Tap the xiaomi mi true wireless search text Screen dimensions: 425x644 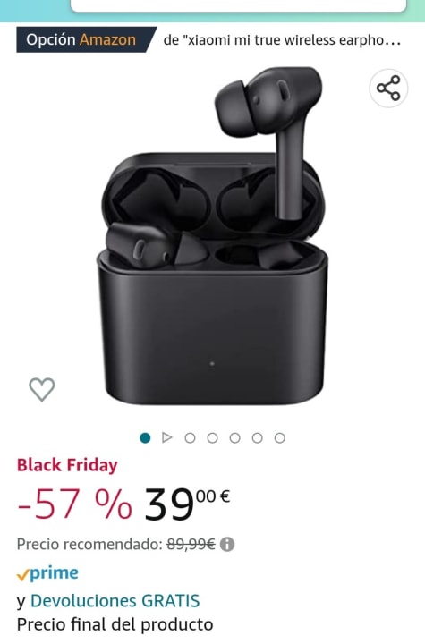click(x=282, y=40)
